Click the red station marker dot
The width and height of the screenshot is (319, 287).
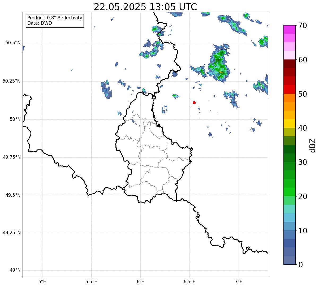(x=194, y=102)
